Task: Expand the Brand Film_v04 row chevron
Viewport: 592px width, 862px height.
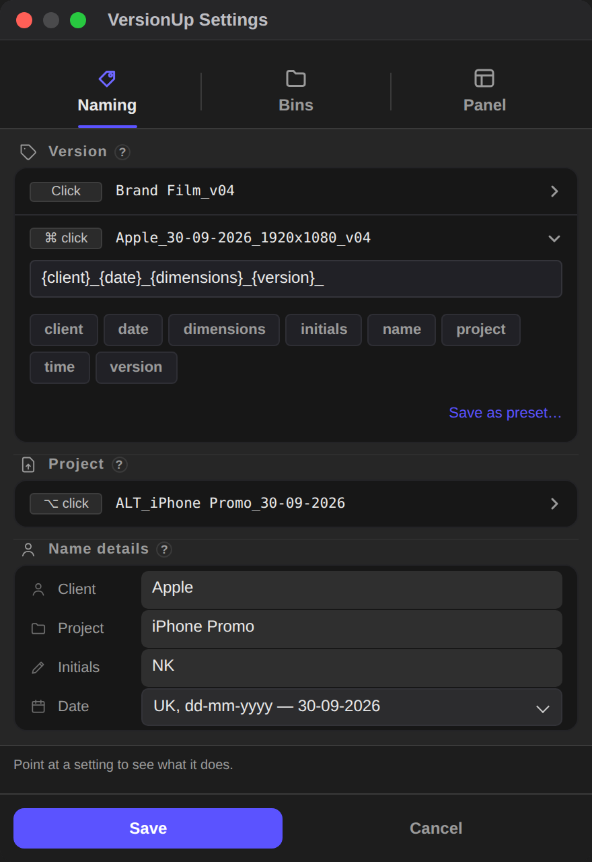Action: (554, 191)
